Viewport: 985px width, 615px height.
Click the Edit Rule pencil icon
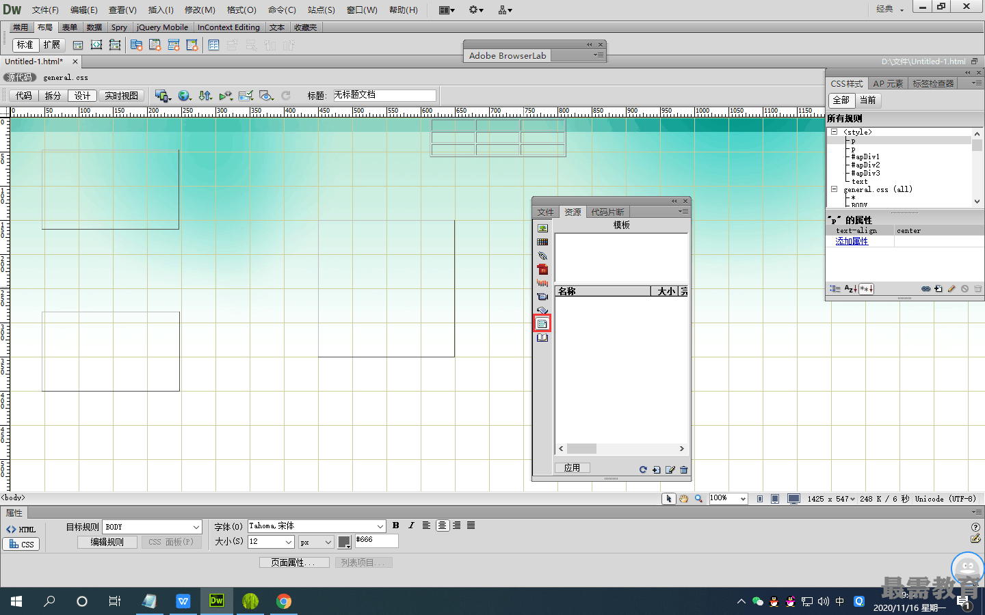(x=951, y=289)
